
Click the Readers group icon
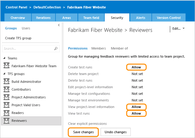tap(6, 113)
